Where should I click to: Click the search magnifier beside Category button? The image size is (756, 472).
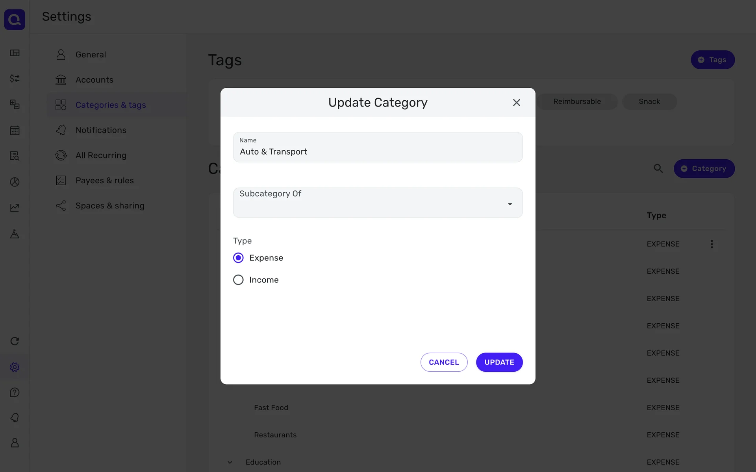(658, 169)
